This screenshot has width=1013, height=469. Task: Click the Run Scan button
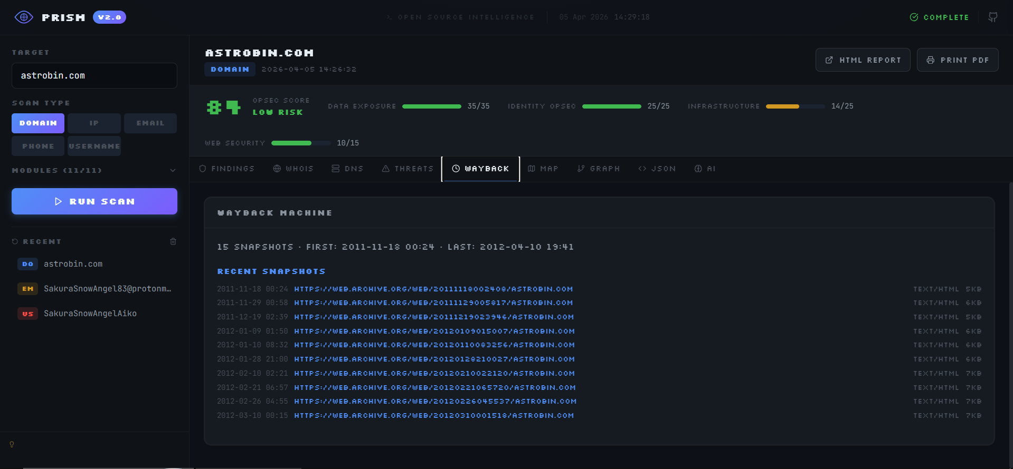coord(94,201)
